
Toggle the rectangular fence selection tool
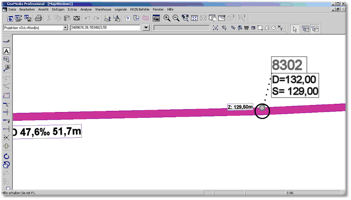[260, 28]
